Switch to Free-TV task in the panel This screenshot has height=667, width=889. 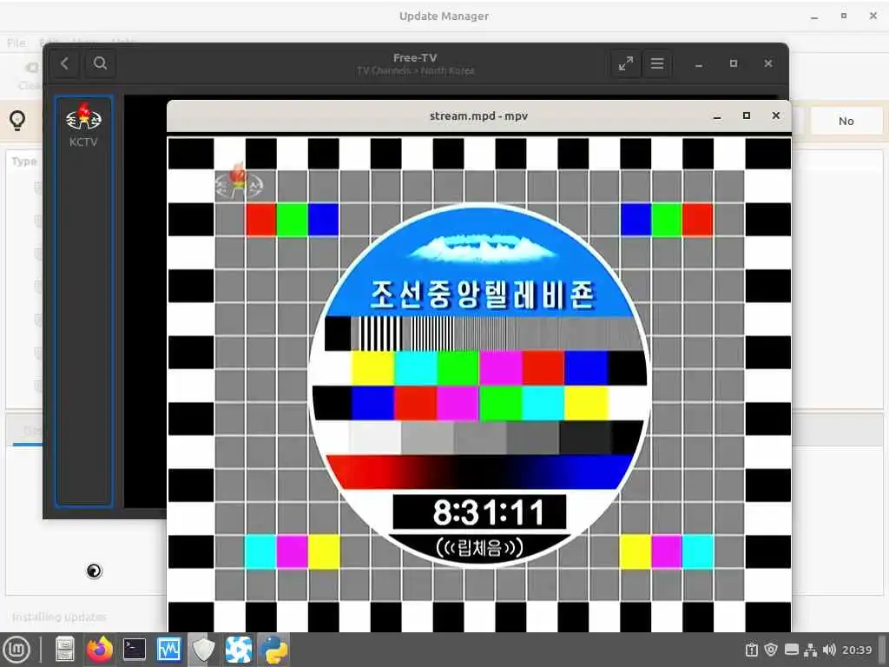pyautogui.click(x=239, y=650)
